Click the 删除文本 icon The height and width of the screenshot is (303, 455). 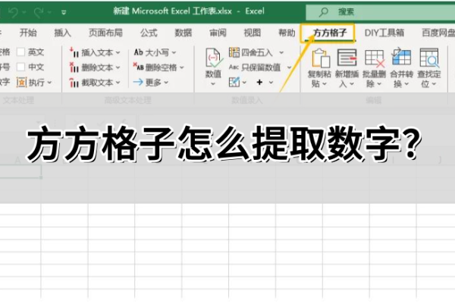(x=74, y=67)
